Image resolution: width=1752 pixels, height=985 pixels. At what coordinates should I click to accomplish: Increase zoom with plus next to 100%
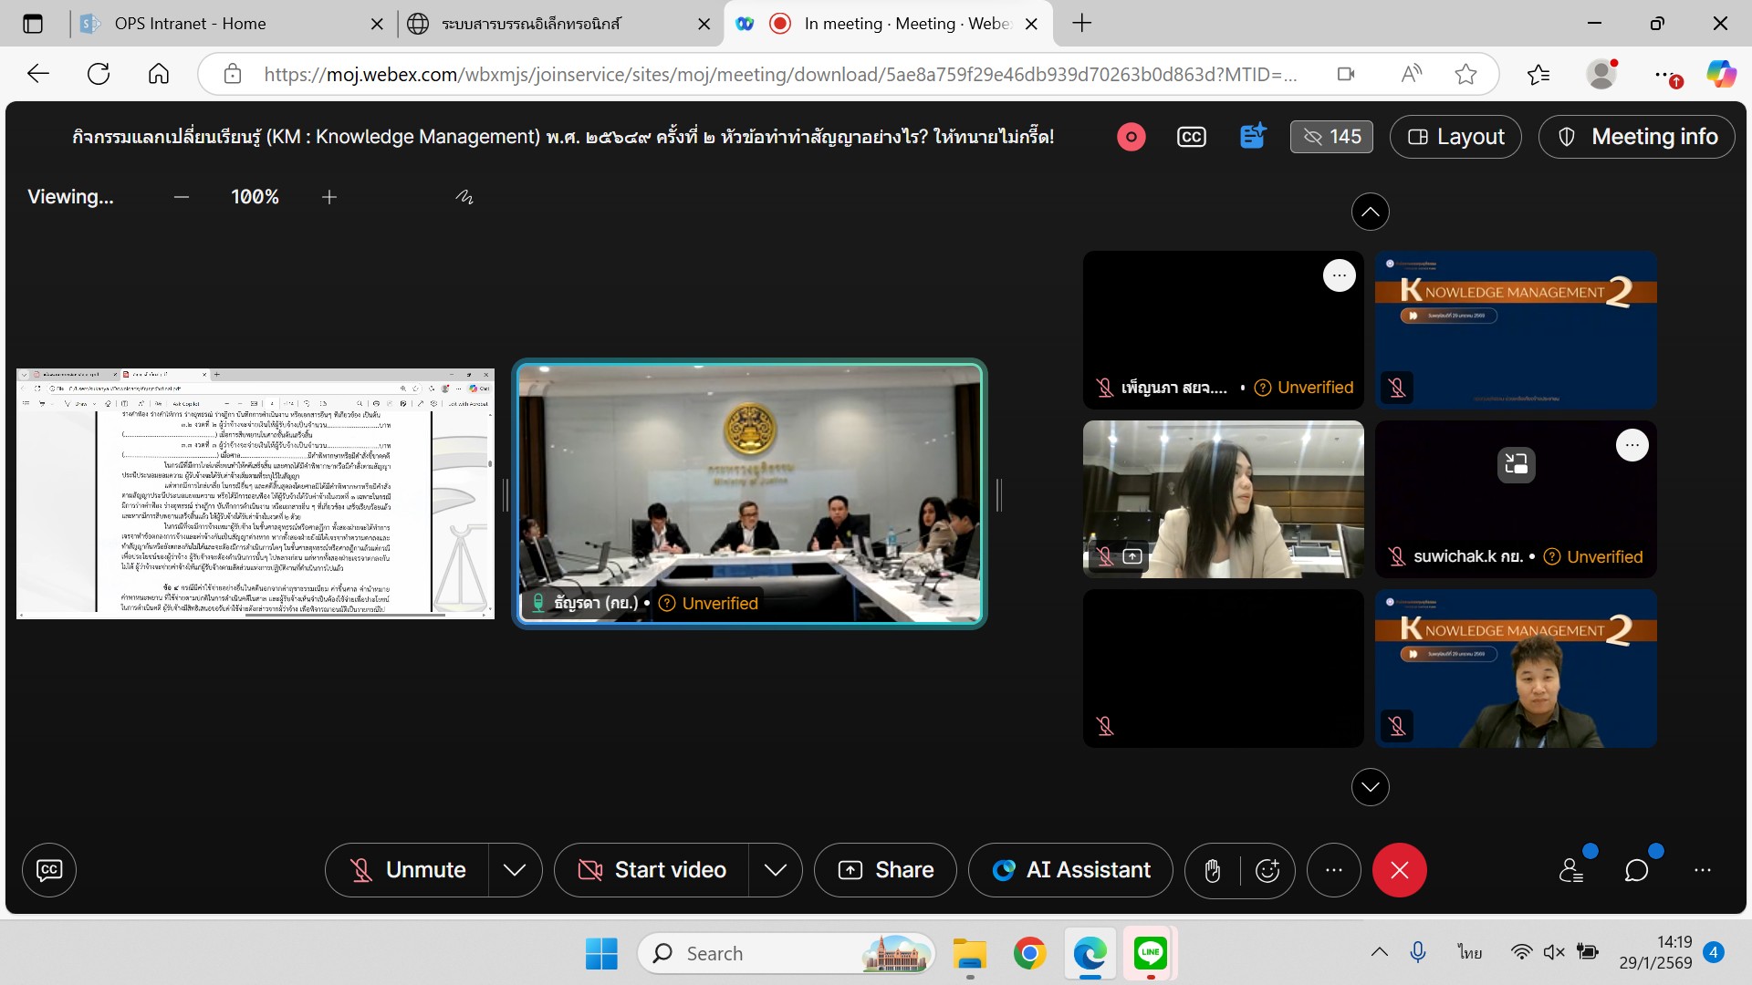click(329, 197)
